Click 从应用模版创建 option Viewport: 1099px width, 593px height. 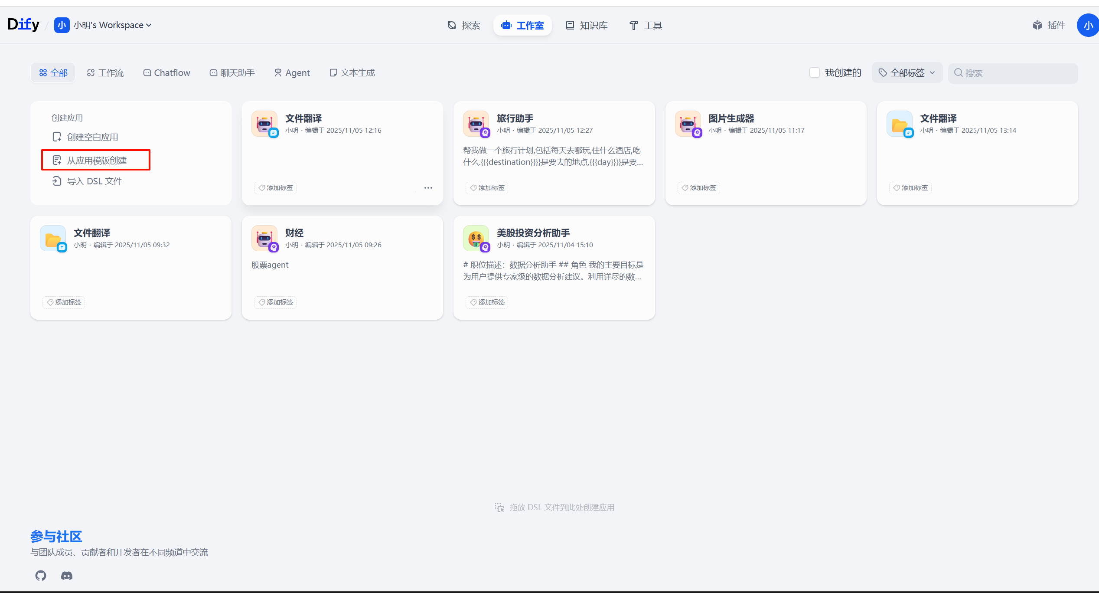(96, 161)
